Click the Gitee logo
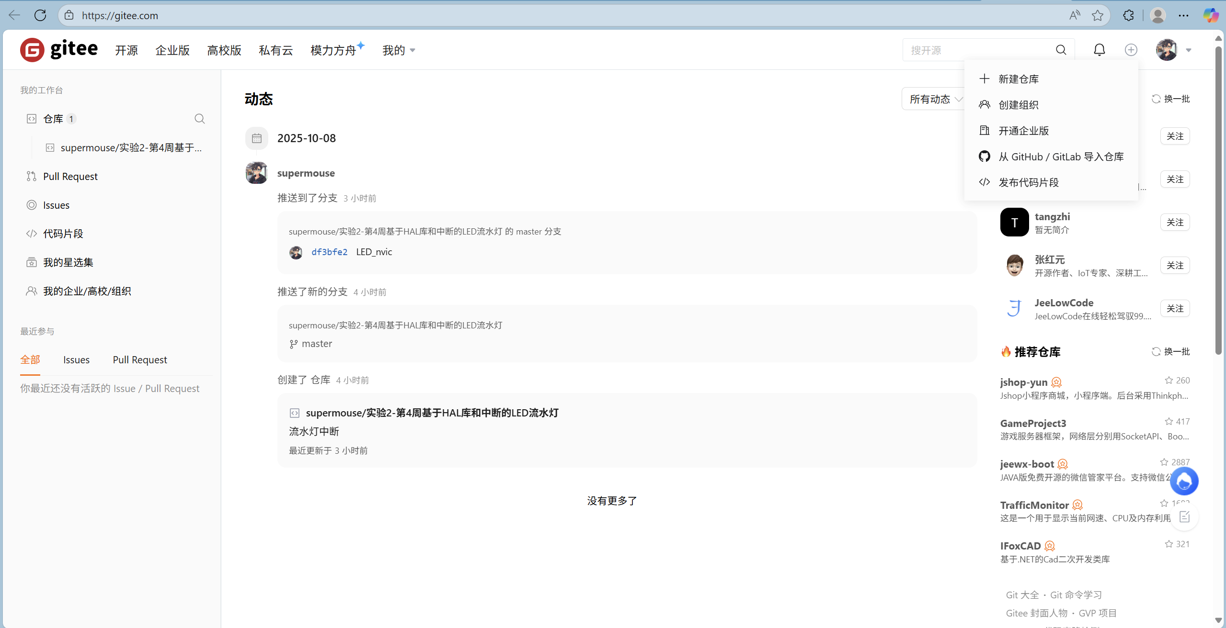The image size is (1226, 628). pyautogui.click(x=59, y=50)
